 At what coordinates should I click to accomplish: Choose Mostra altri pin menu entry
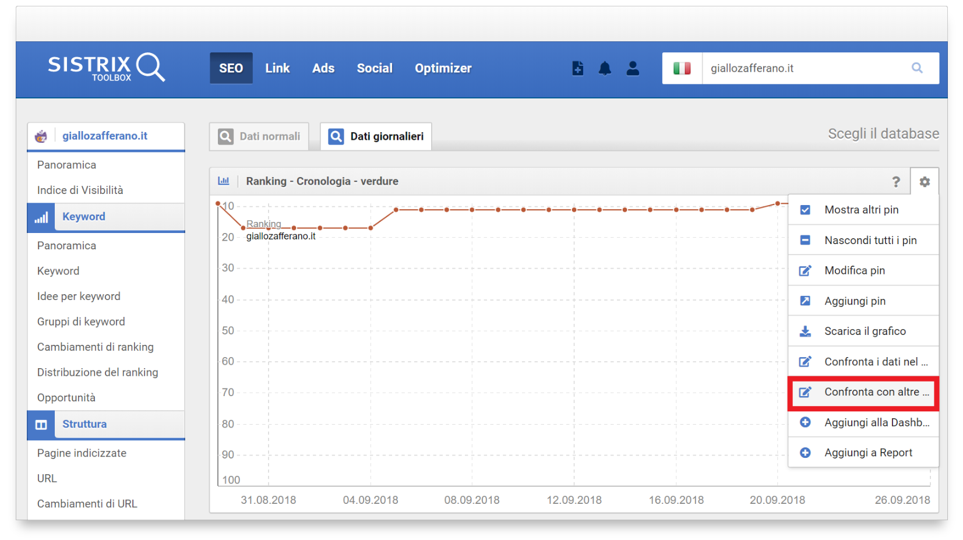(863, 210)
